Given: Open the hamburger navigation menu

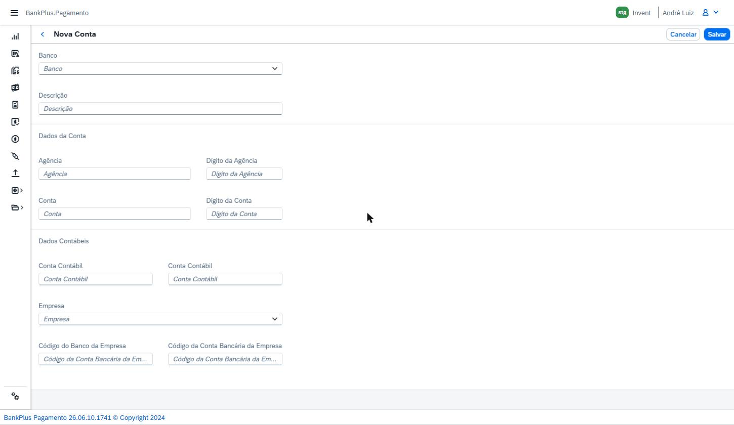Looking at the screenshot, I should (14, 13).
